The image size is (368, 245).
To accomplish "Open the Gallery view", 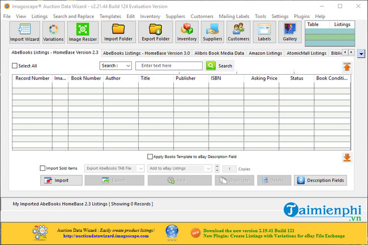I will pos(289,32).
